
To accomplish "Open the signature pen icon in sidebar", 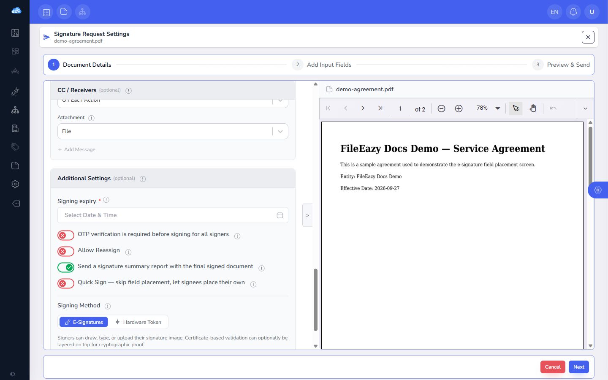I will click(15, 91).
